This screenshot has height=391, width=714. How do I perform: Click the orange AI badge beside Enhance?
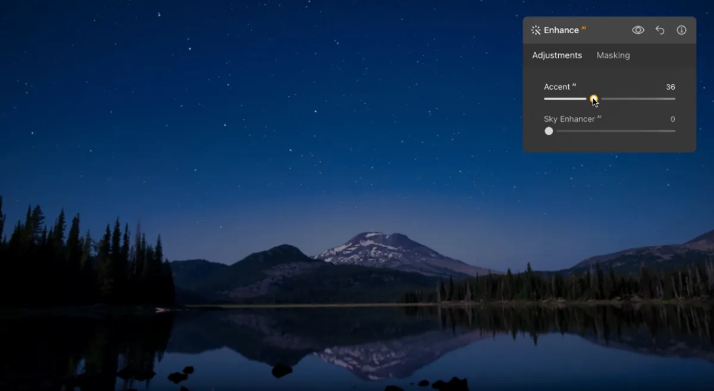point(584,26)
